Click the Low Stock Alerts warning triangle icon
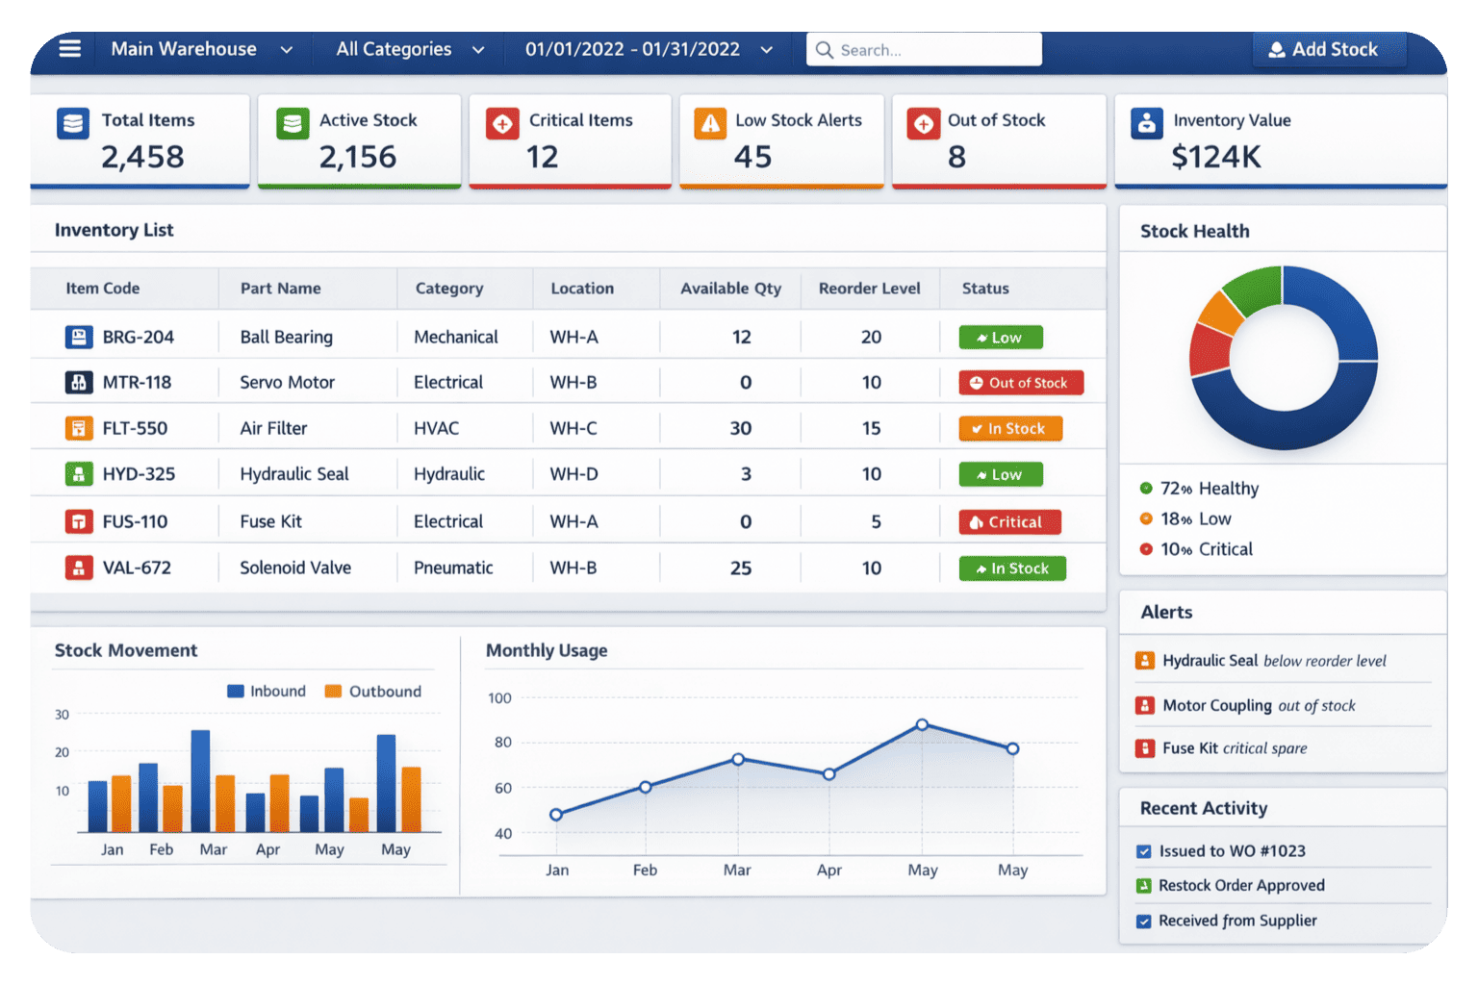Viewport: 1478px width, 985px height. [710, 124]
